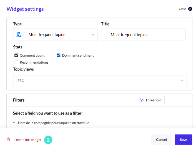
Task: Click the Widget settings heading
Action: 25,9
